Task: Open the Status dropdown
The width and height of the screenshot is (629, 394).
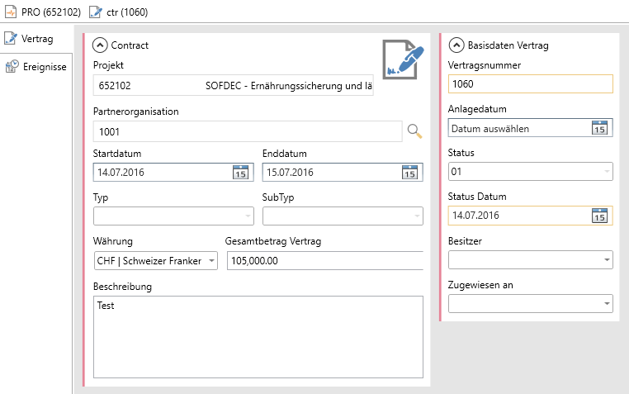Action: (x=607, y=172)
